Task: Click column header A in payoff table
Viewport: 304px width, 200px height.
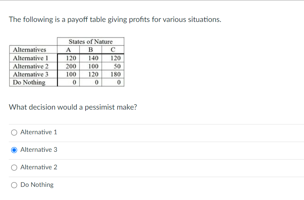Action: click(x=68, y=50)
